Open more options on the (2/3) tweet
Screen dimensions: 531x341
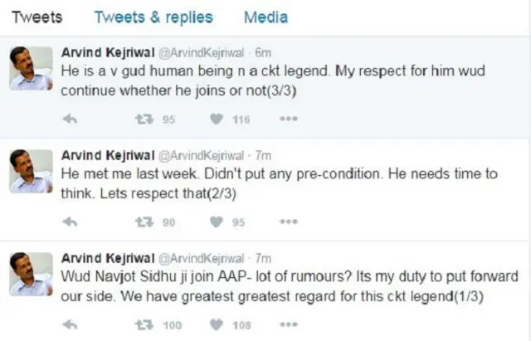click(288, 222)
